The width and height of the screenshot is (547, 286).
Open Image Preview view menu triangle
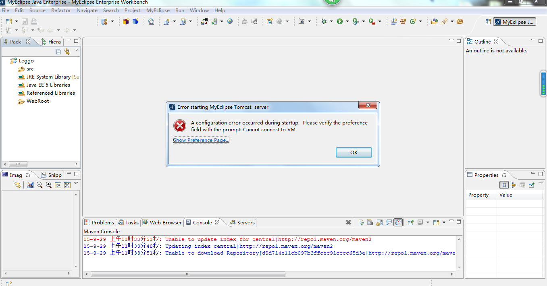[76, 184]
